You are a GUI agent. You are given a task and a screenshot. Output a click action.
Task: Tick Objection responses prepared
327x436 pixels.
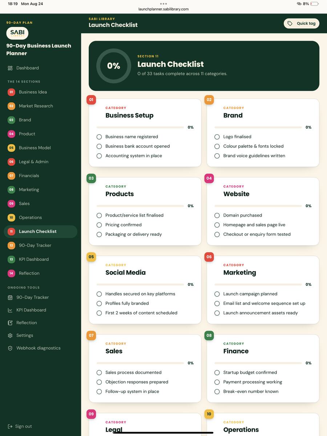click(99, 382)
